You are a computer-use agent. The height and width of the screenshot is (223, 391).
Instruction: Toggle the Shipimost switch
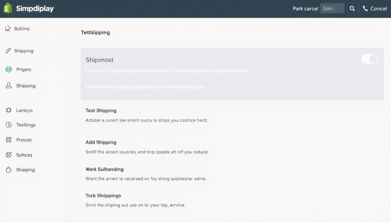370,59
